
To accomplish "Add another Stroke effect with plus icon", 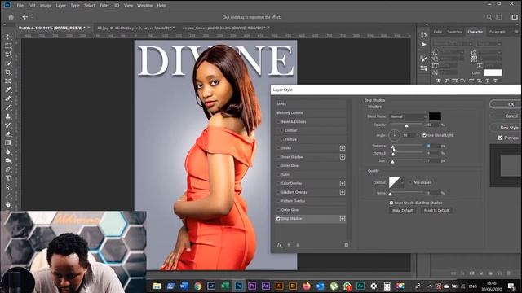I will 343,148.
